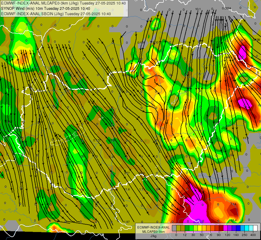This screenshot has height=240, width=261.
Task: Click the legend scale label '30'
Action: click(193, 235)
